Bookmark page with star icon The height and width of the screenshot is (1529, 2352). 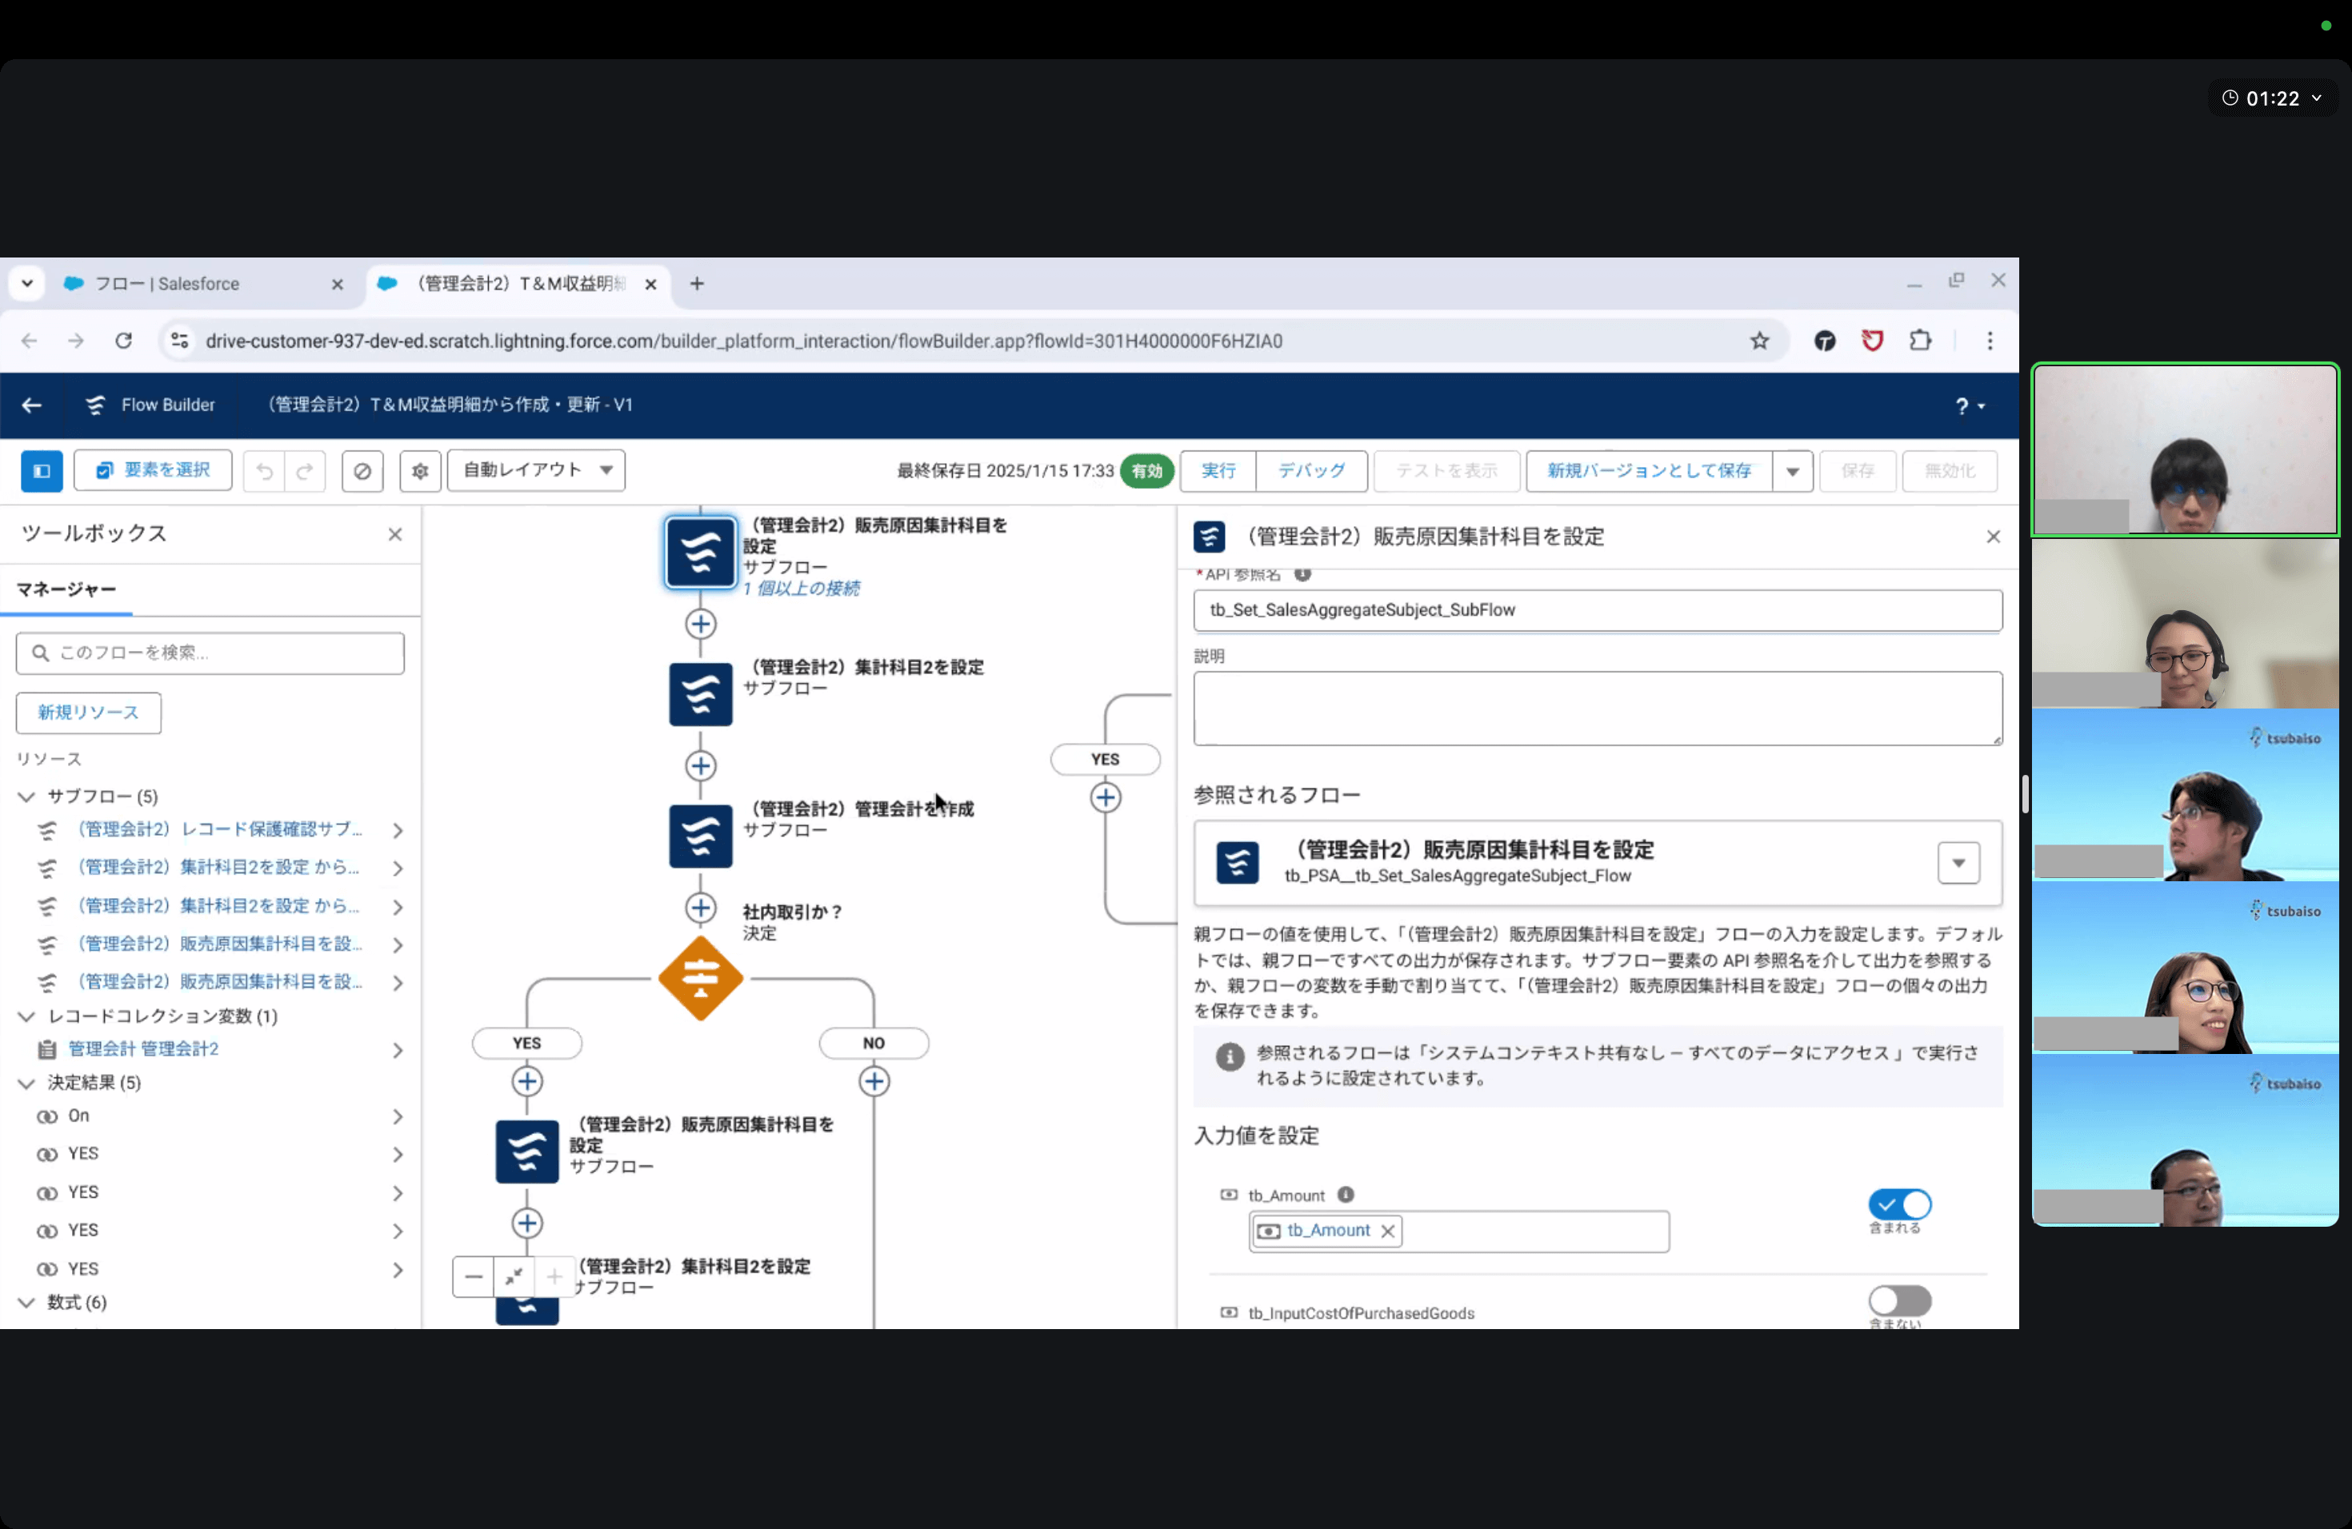coord(1759,341)
